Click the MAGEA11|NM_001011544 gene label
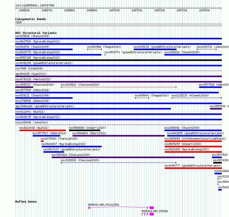The width and height of the screenshot is (229, 217). point(103,205)
